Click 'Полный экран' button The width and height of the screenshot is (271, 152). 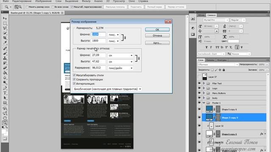click(x=155, y=7)
